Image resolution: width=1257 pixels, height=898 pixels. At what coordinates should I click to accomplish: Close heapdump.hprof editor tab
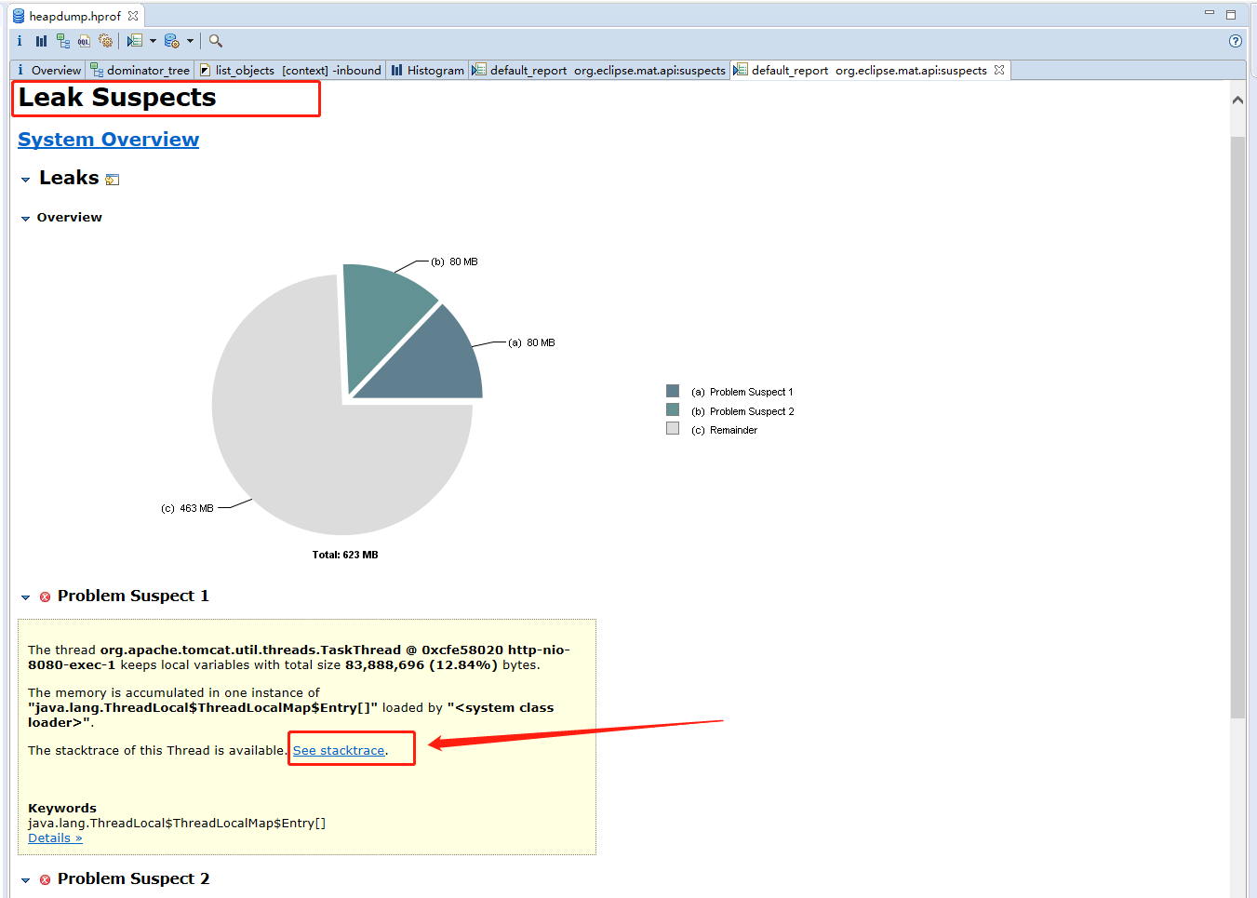pos(133,16)
